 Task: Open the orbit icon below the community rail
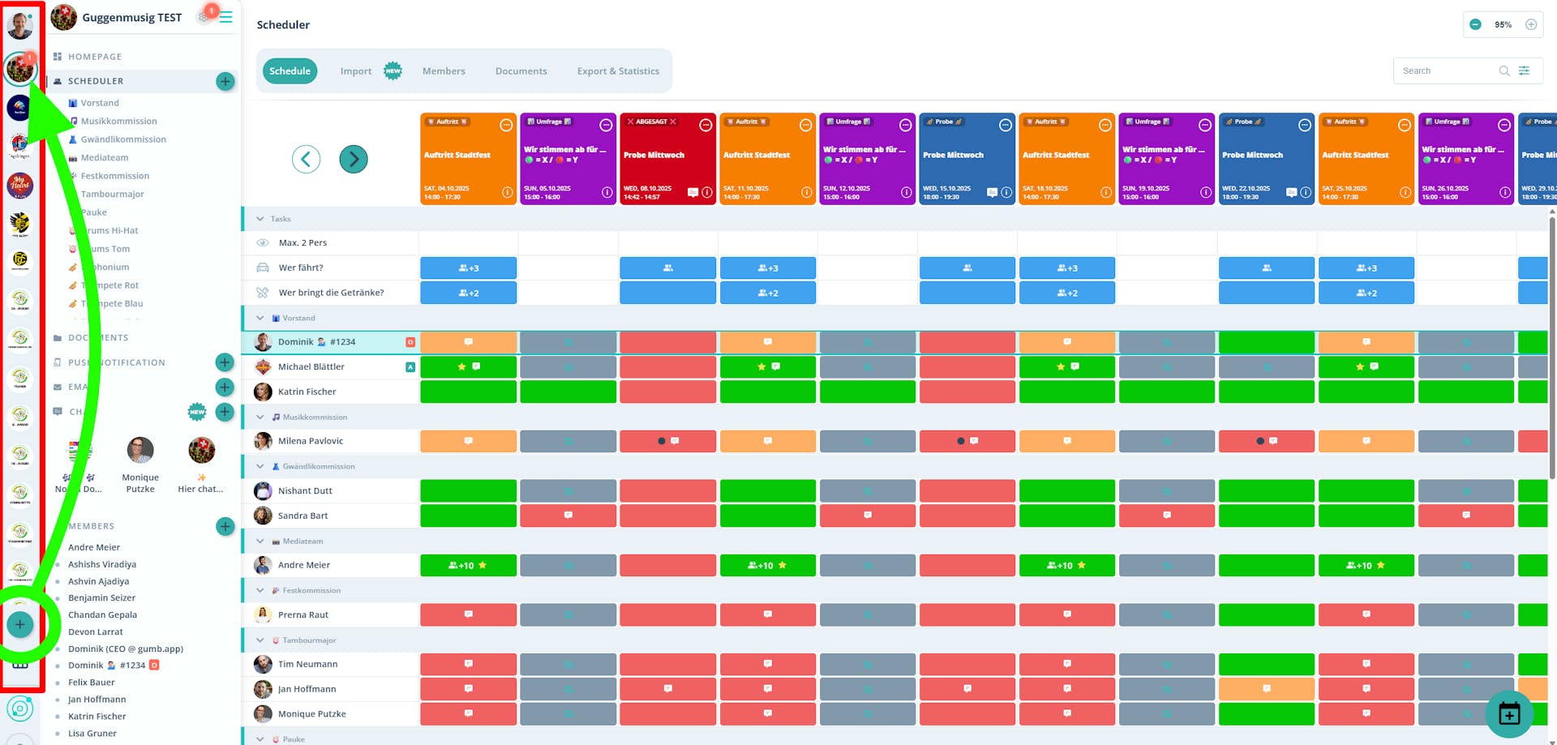pyautogui.click(x=19, y=709)
